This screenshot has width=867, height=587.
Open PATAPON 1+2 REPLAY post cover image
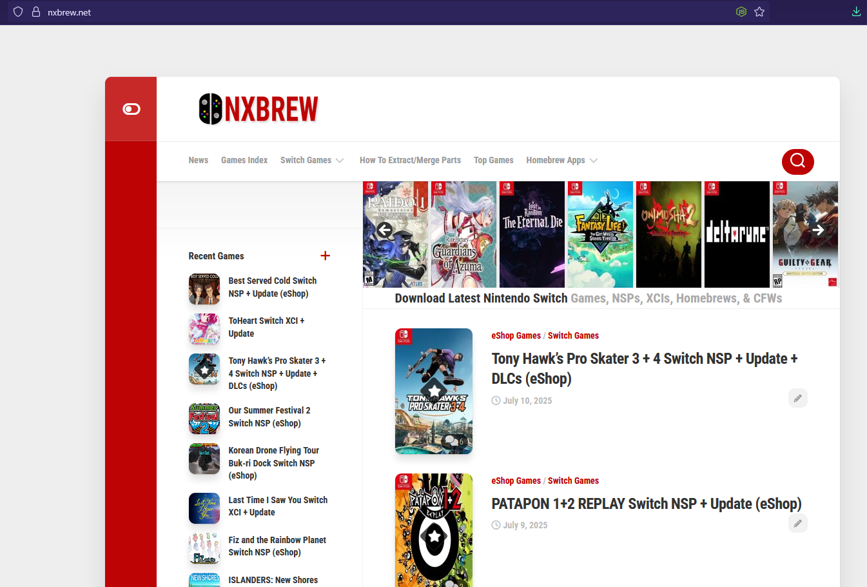(x=434, y=530)
